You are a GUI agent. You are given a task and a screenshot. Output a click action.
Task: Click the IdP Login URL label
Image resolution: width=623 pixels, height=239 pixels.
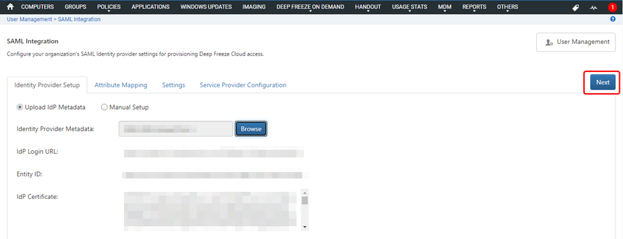38,152
